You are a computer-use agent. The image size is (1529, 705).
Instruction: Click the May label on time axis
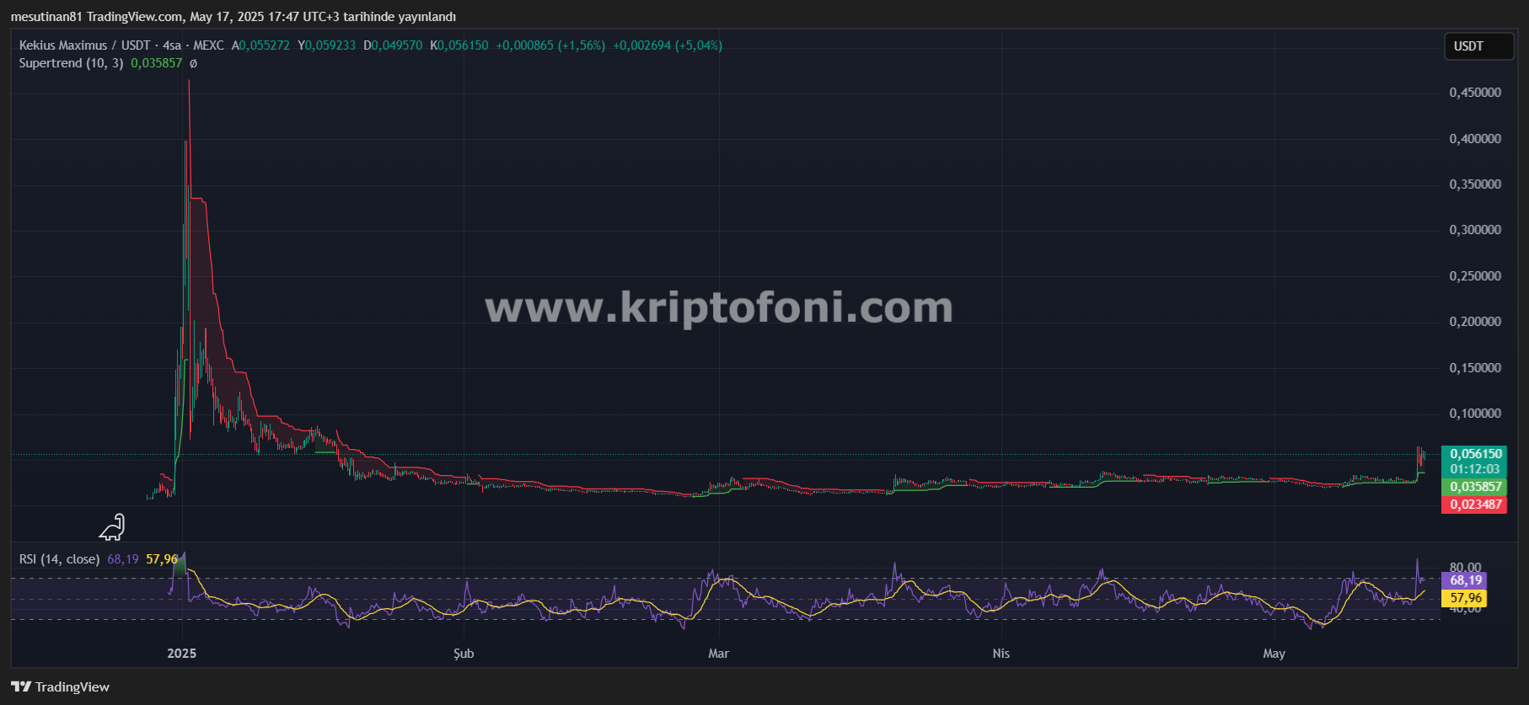1274,654
